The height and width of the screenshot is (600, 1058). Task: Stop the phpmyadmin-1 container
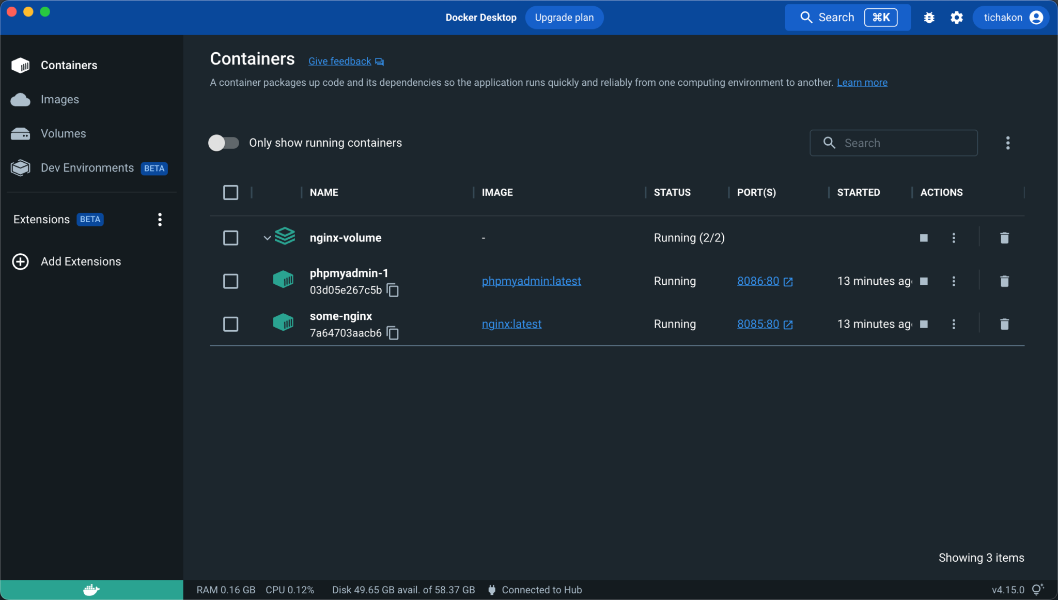[924, 281]
